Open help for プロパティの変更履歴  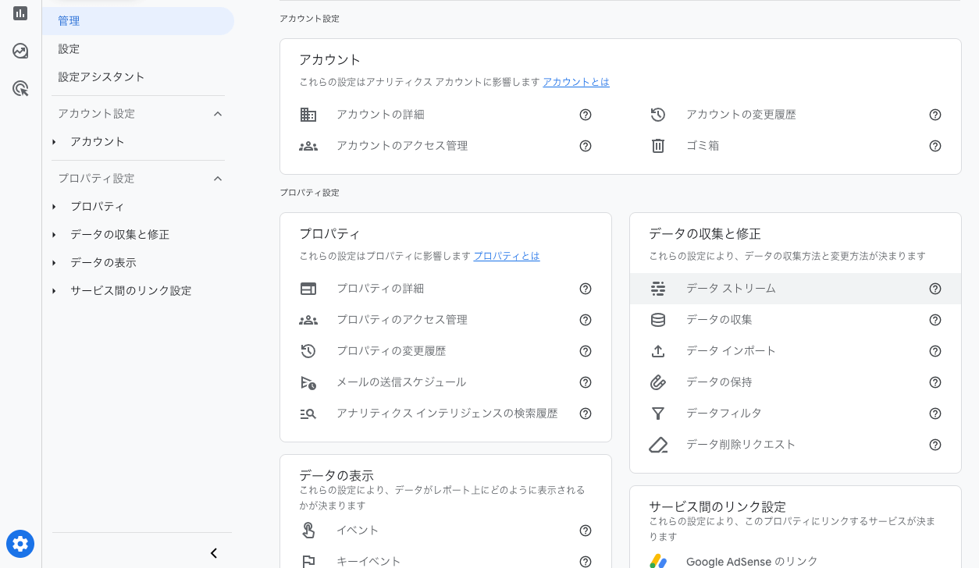point(586,351)
